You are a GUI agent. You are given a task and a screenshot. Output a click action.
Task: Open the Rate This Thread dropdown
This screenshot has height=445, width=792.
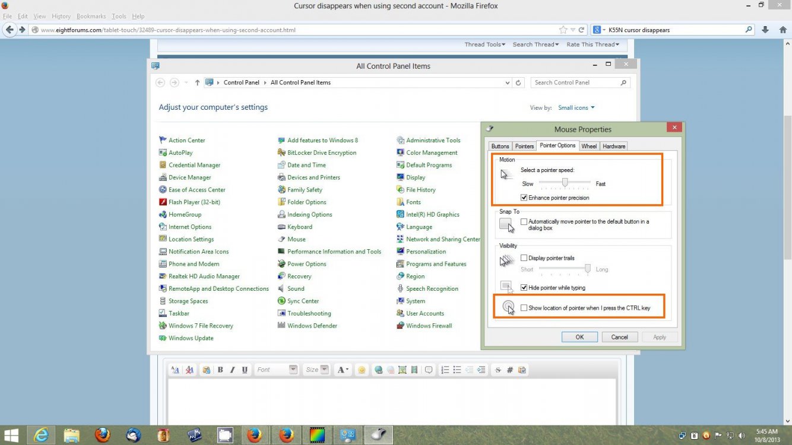[593, 44]
